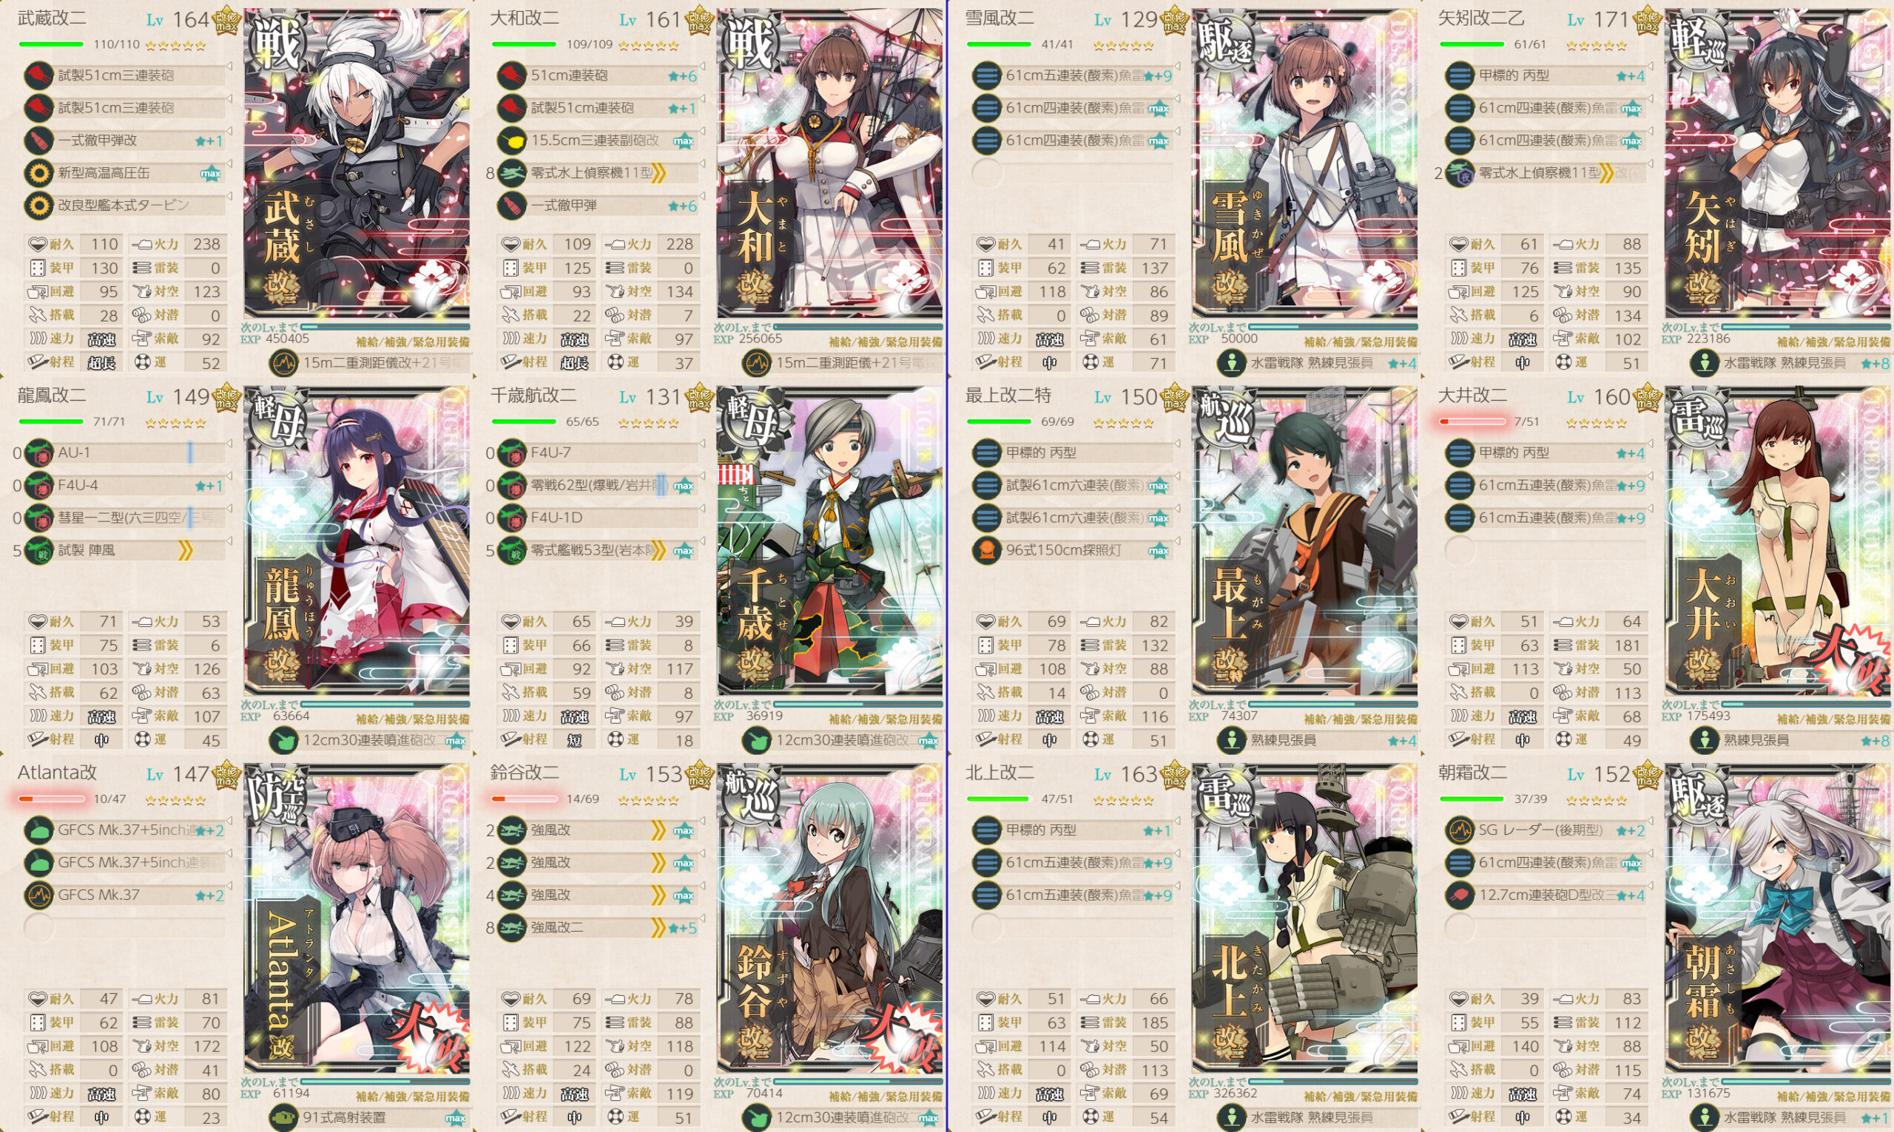Select Mogami's 96式150cm探照灯 searchlight icon
The height and width of the screenshot is (1132, 1894).
click(x=987, y=550)
